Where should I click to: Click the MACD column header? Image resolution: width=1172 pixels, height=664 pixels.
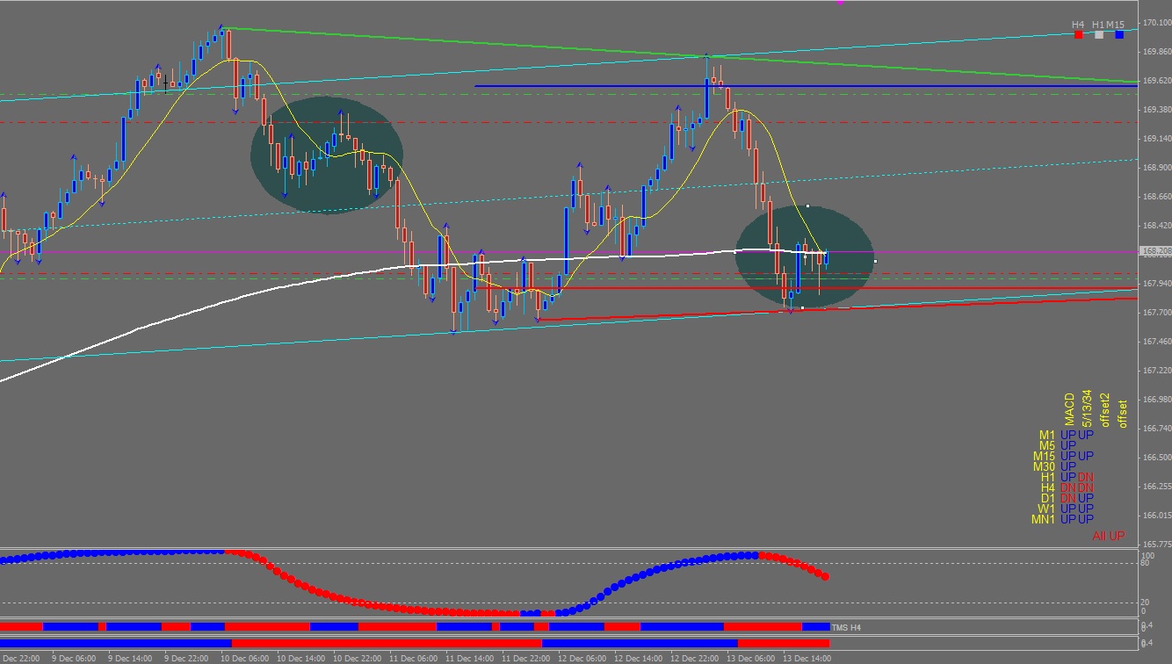1069,410
